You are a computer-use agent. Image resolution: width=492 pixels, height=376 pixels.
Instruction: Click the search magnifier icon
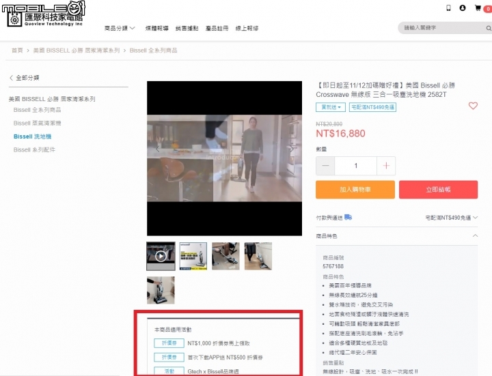tap(489, 28)
